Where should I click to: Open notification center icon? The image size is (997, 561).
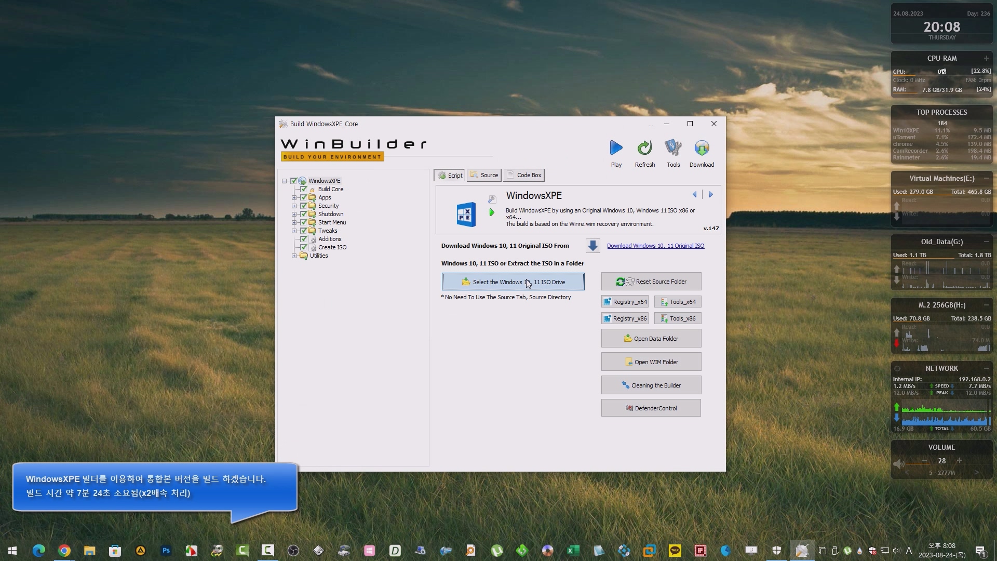click(x=980, y=551)
